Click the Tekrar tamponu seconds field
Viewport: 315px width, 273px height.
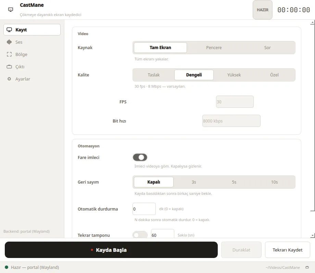point(163,234)
